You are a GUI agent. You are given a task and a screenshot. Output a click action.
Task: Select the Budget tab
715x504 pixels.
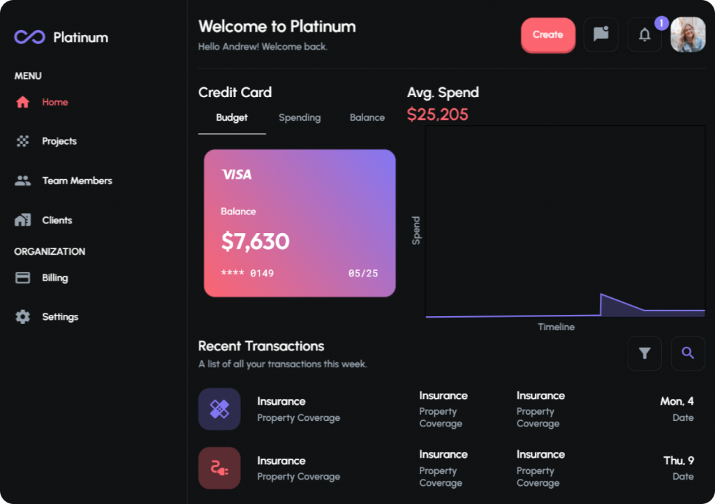232,117
